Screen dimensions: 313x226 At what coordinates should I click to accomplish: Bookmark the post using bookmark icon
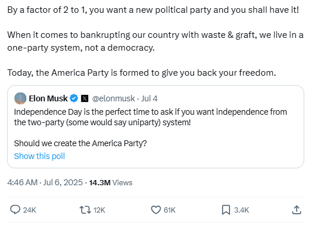coord(226,210)
